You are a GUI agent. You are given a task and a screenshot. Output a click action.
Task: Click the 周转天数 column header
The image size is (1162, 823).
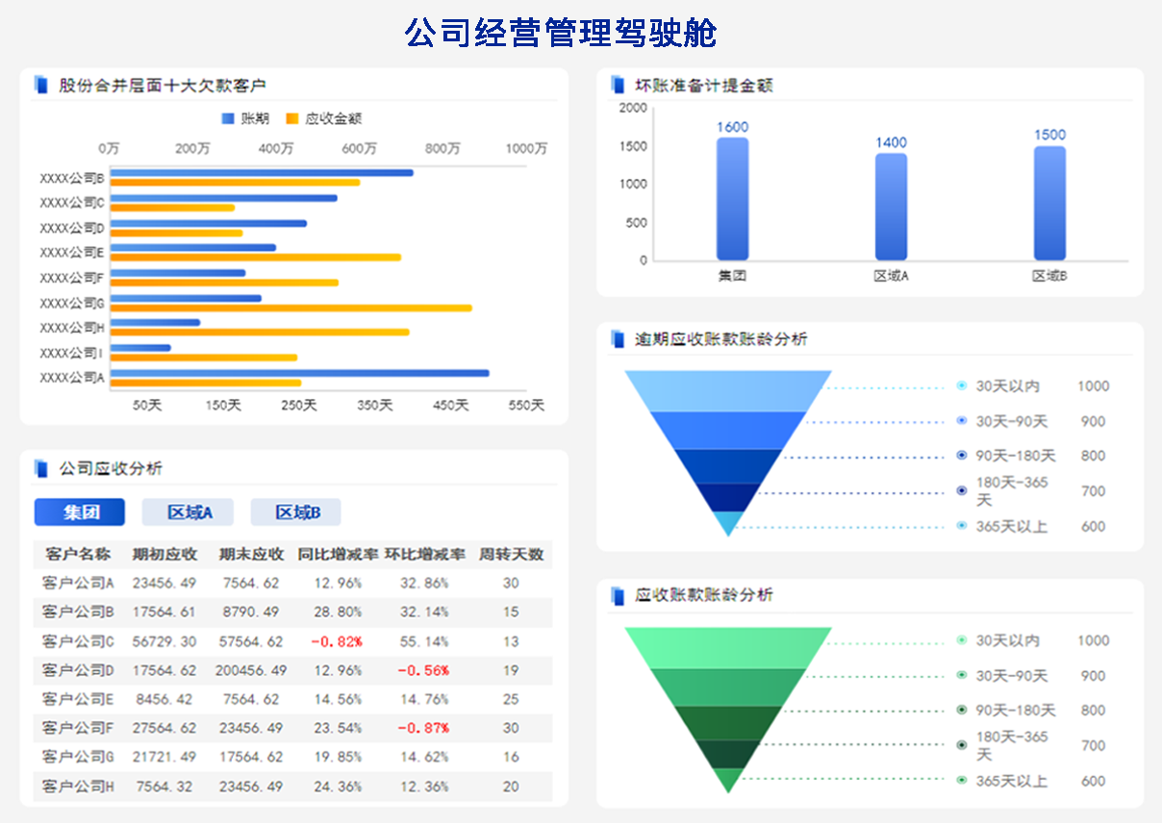[x=511, y=555]
